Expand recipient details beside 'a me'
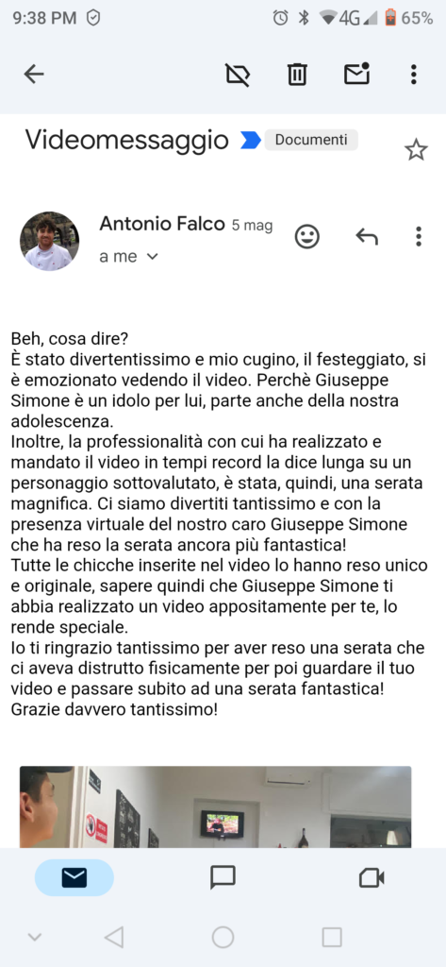The width and height of the screenshot is (446, 967). pyautogui.click(x=152, y=257)
